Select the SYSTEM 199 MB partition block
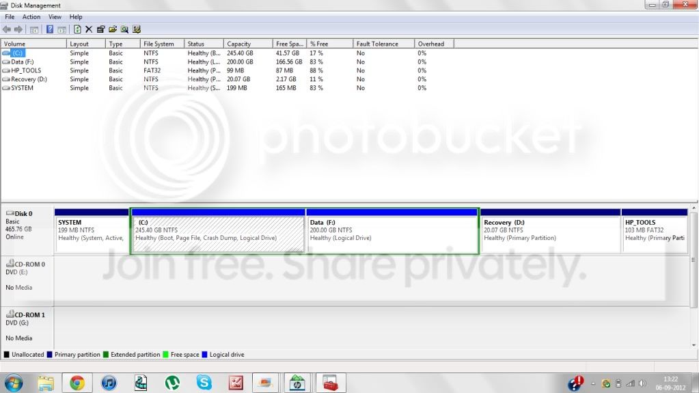Screen dimensions: 699x393 [92, 230]
